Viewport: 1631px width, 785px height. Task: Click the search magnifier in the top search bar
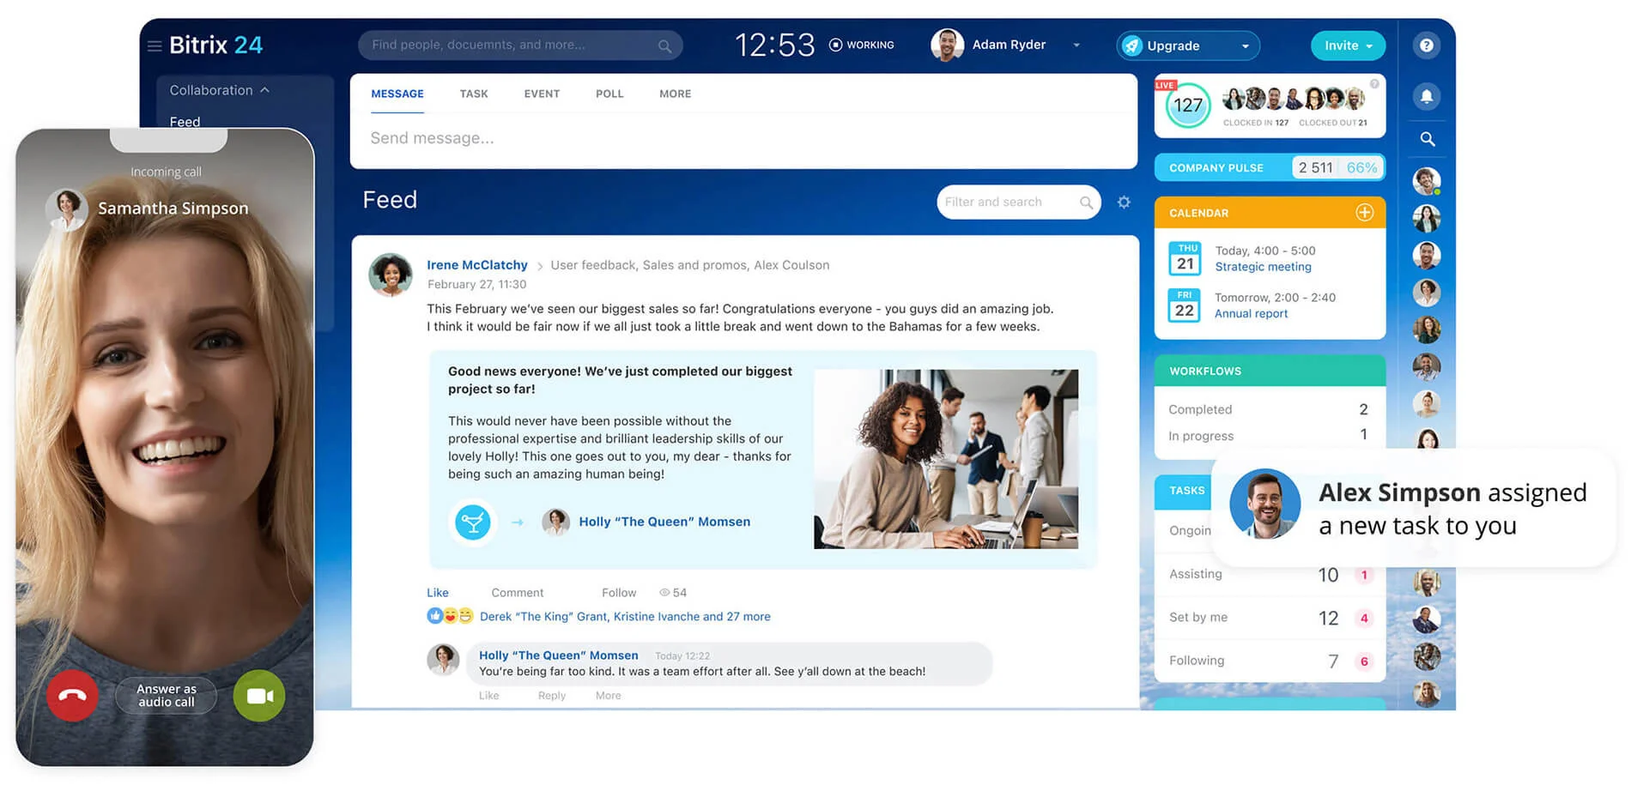coord(664,45)
